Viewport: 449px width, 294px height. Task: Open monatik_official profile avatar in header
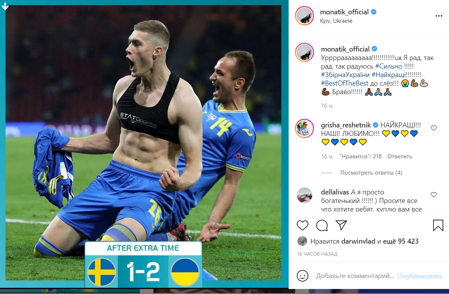pyautogui.click(x=304, y=16)
